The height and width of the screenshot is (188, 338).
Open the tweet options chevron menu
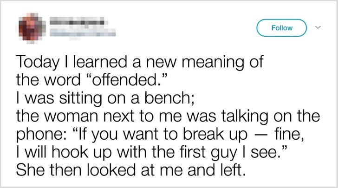(318, 27)
